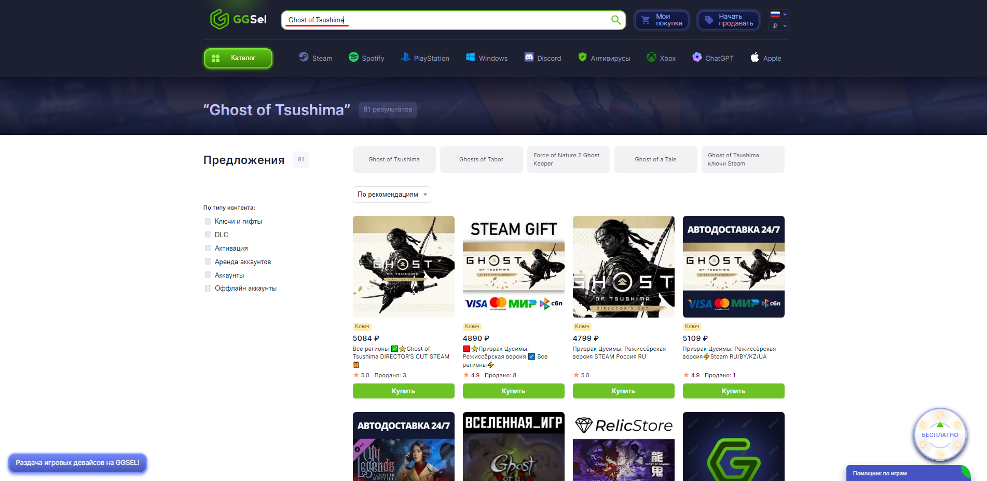Viewport: 987px width, 481px height.
Task: Check the Оффлайн аккаунты filter
Action: pos(208,288)
